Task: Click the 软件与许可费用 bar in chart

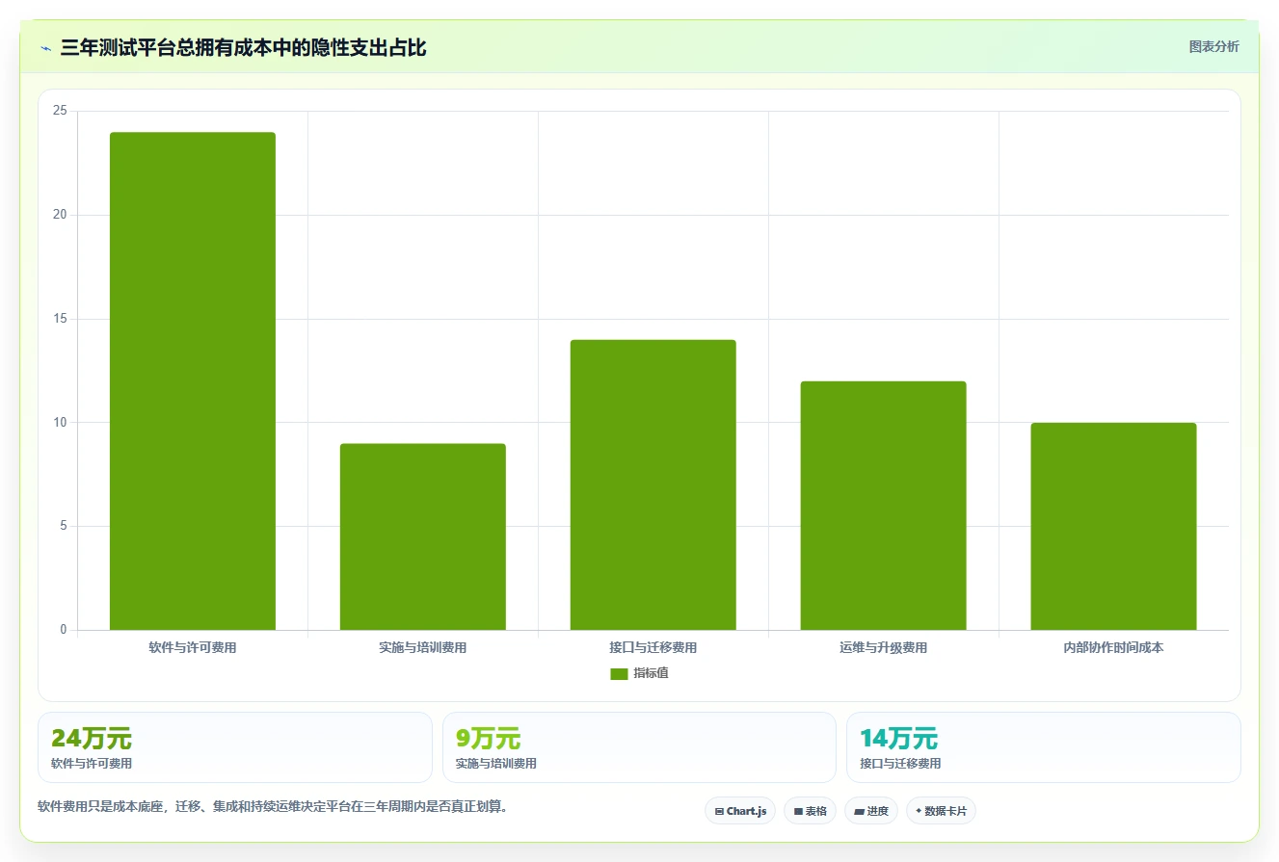Action: click(193, 381)
